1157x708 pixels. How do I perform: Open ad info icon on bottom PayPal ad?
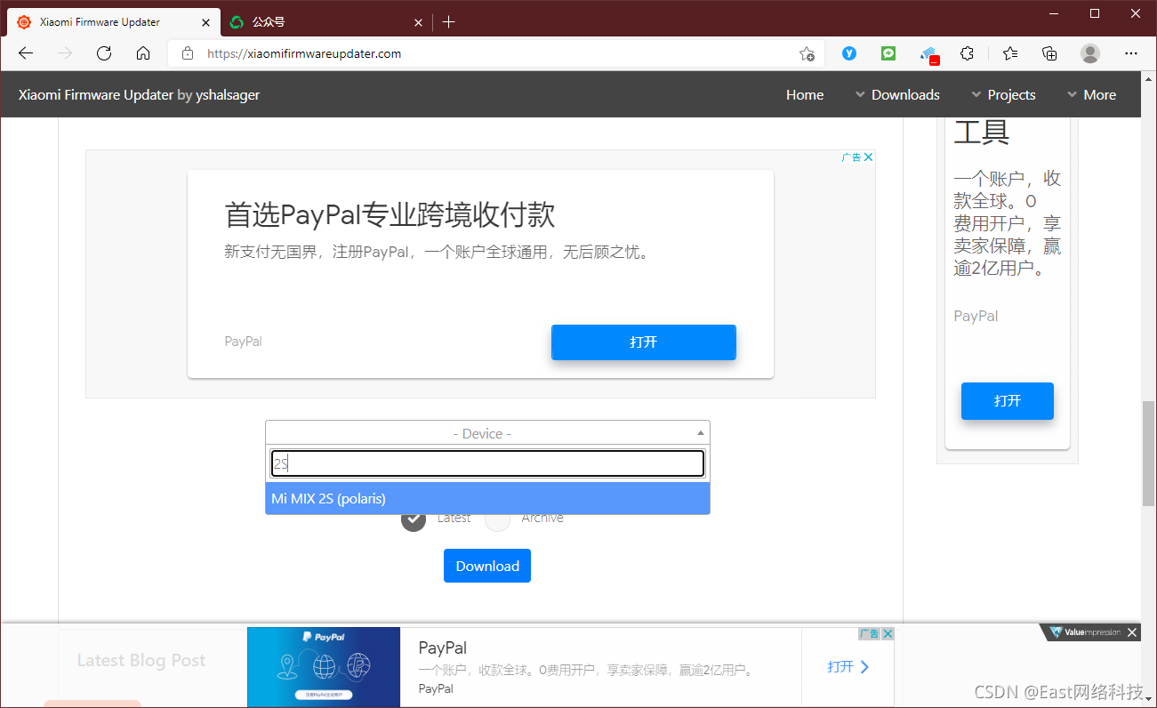(x=869, y=633)
